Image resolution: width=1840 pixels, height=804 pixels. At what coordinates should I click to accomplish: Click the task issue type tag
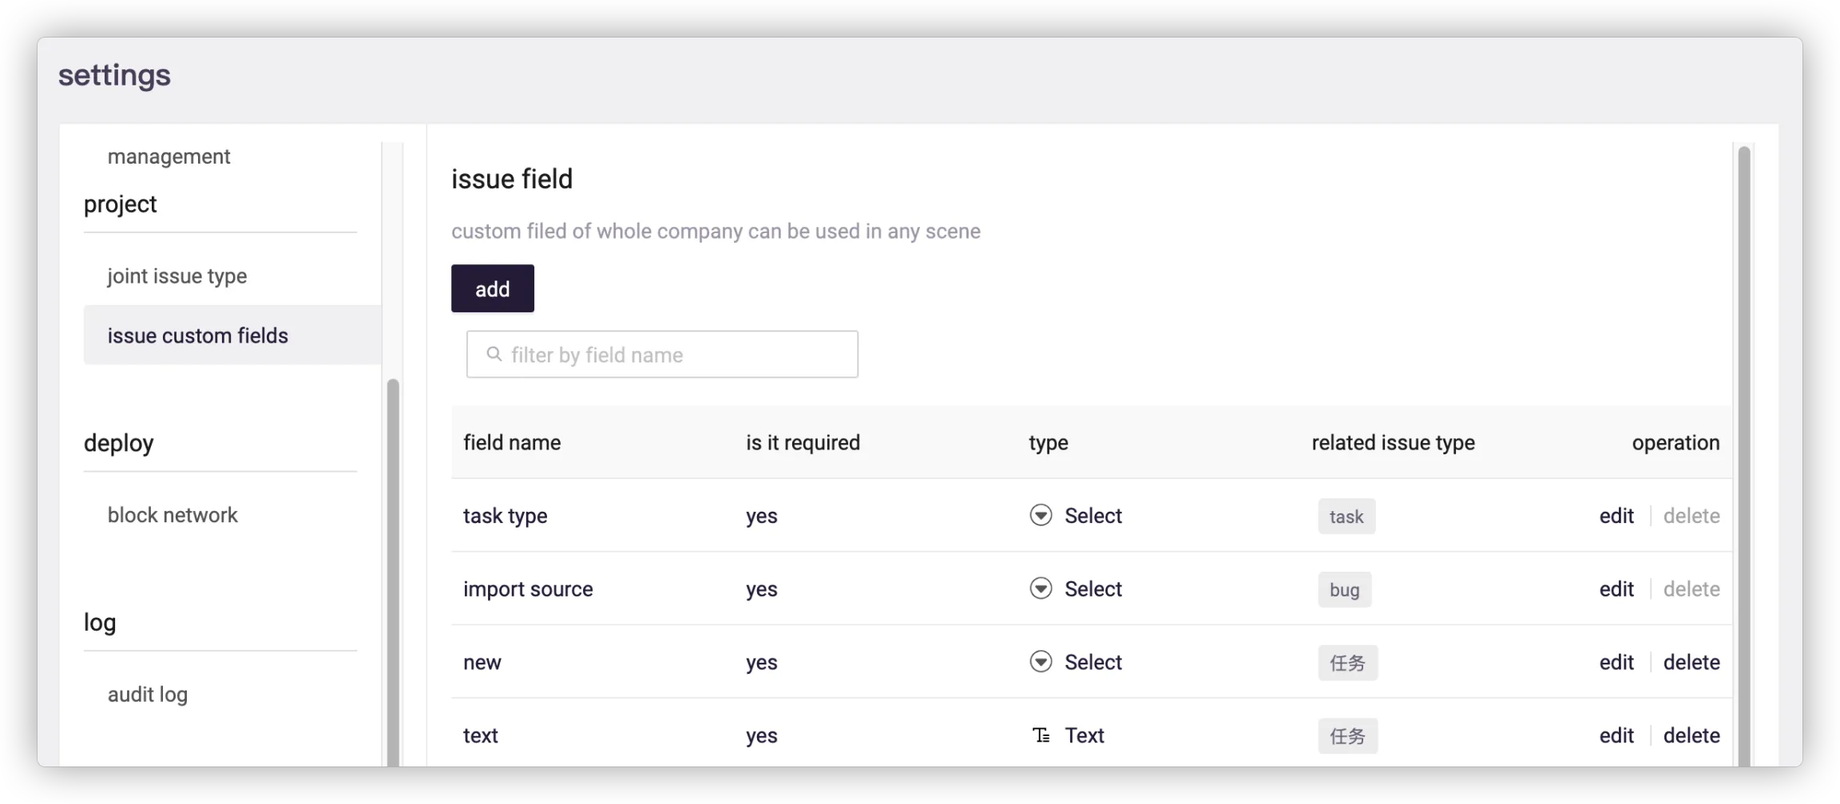click(1346, 517)
